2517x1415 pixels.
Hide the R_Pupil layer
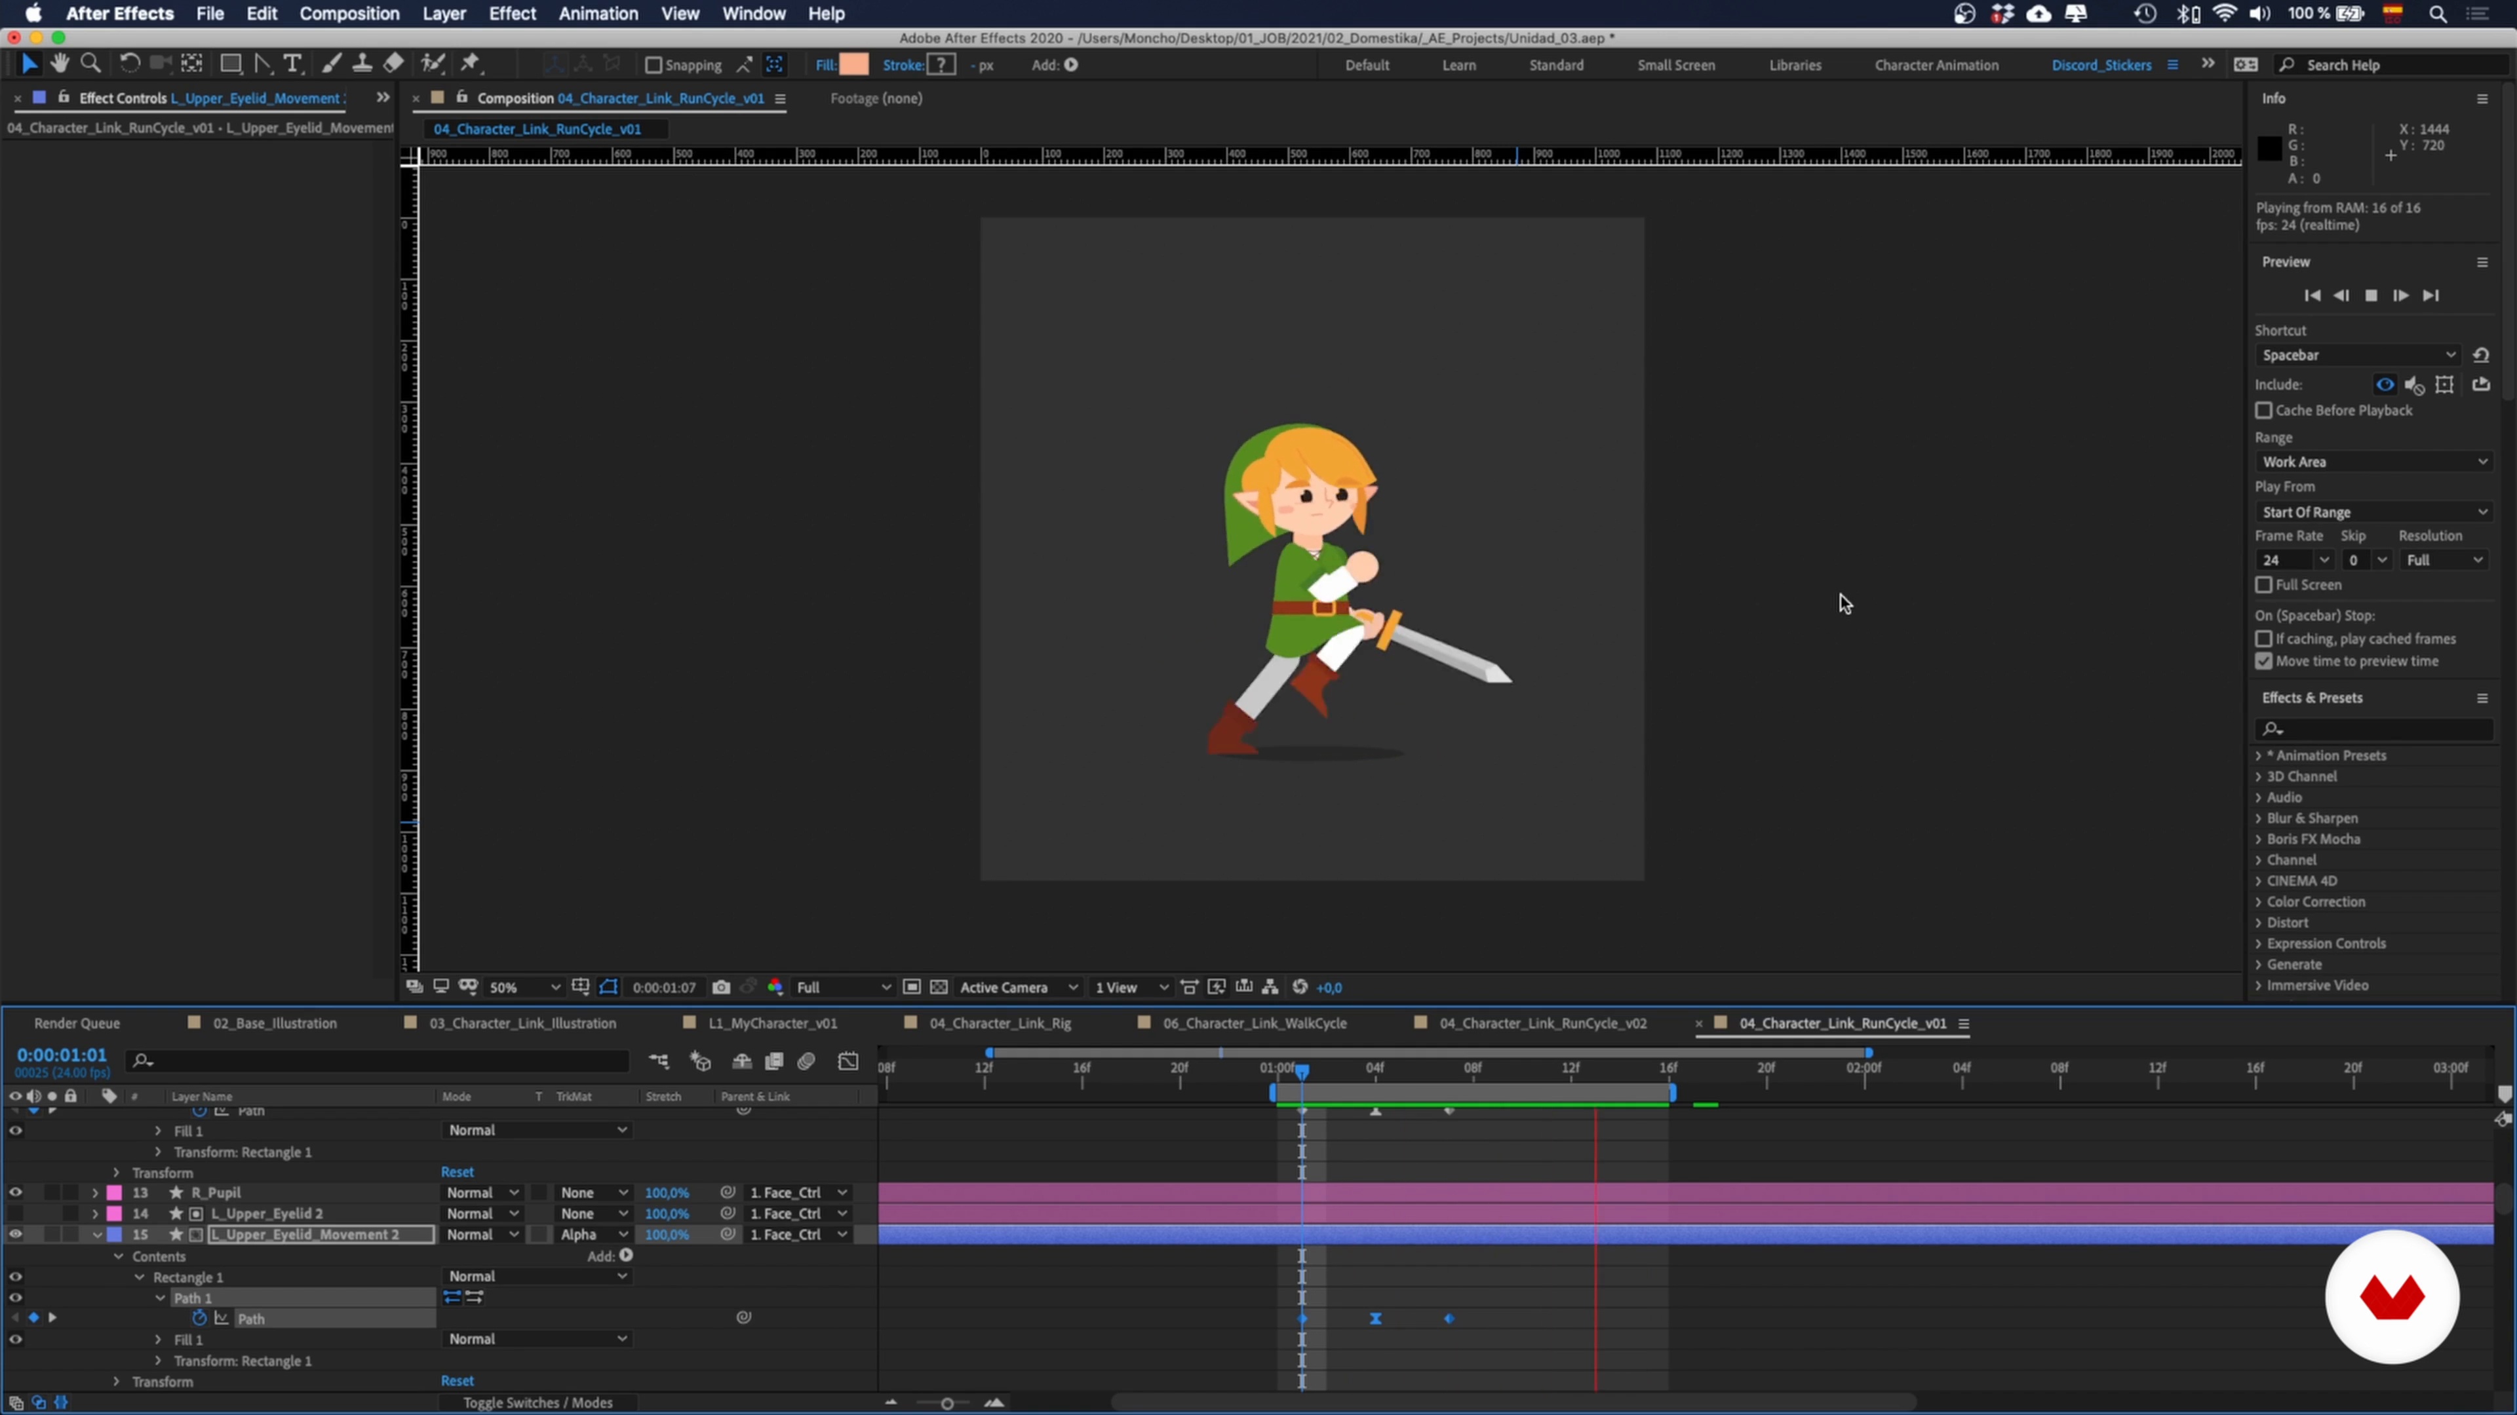(16, 1194)
